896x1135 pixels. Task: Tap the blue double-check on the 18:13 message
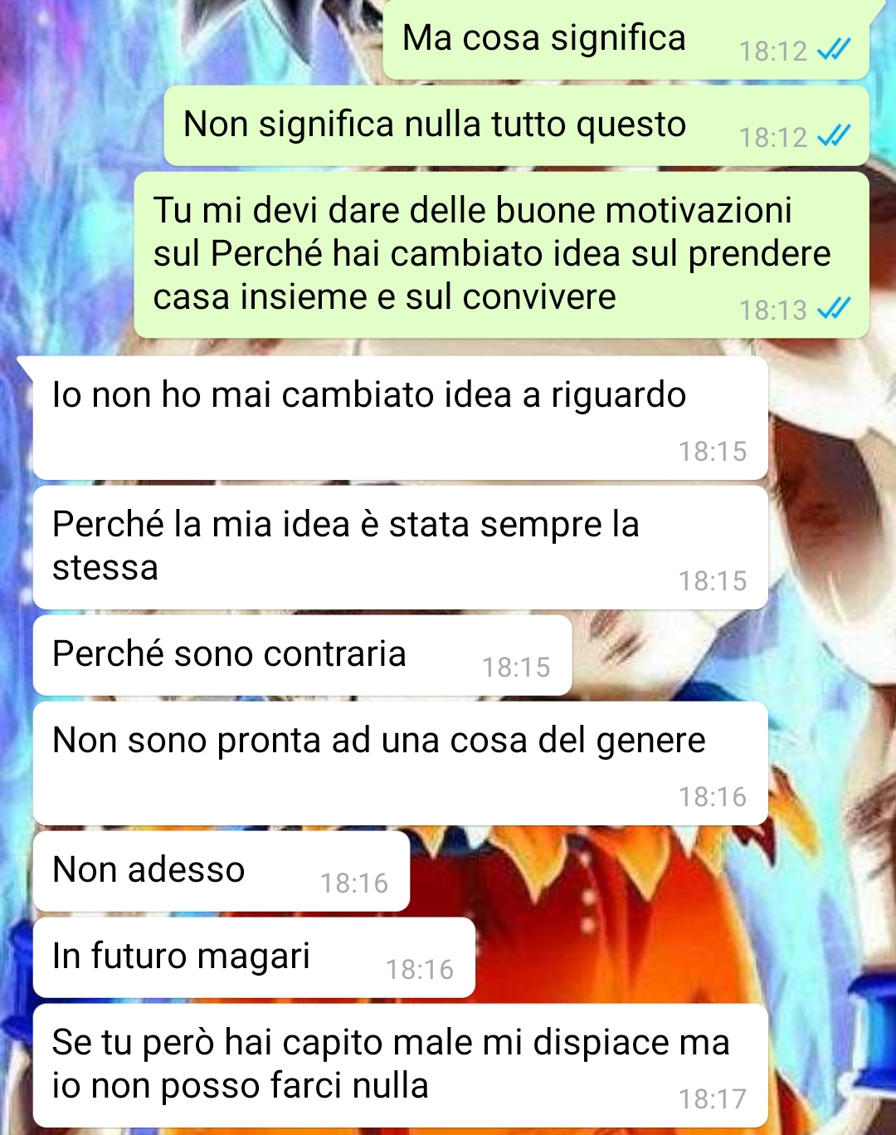pos(834,309)
